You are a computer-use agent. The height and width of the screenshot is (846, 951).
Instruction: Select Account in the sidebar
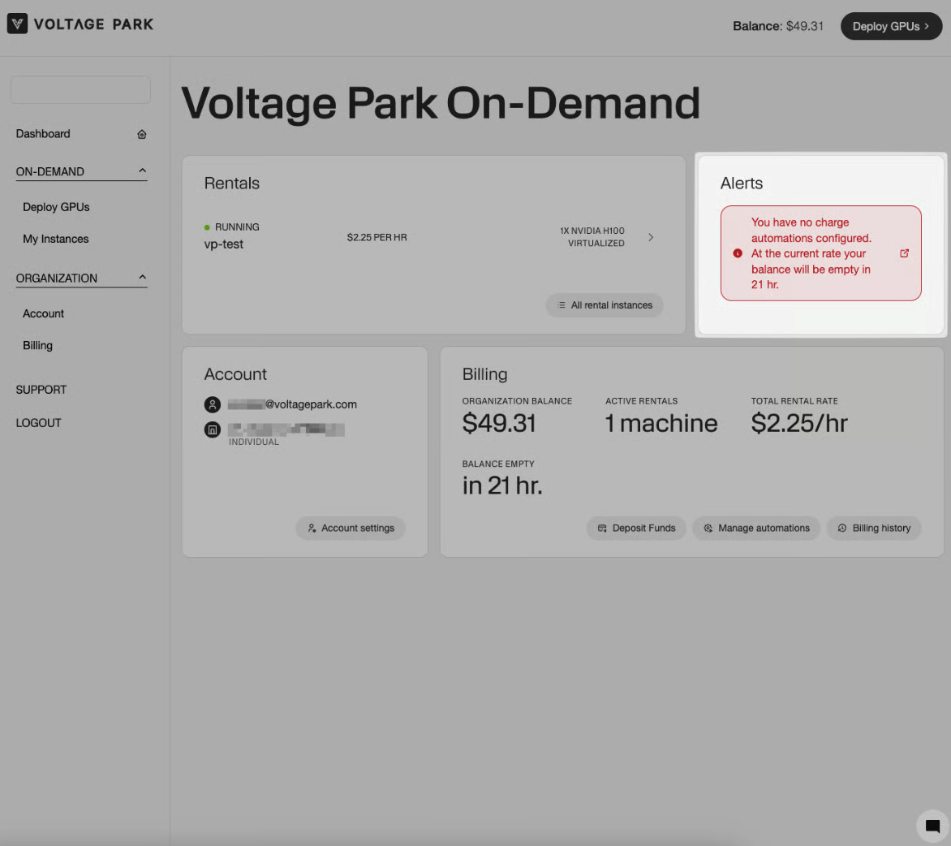pyautogui.click(x=43, y=313)
